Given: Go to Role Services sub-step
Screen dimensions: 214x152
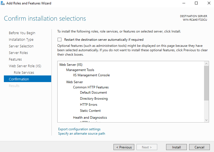Looking at the screenshot, I should pyautogui.click(x=24, y=73).
